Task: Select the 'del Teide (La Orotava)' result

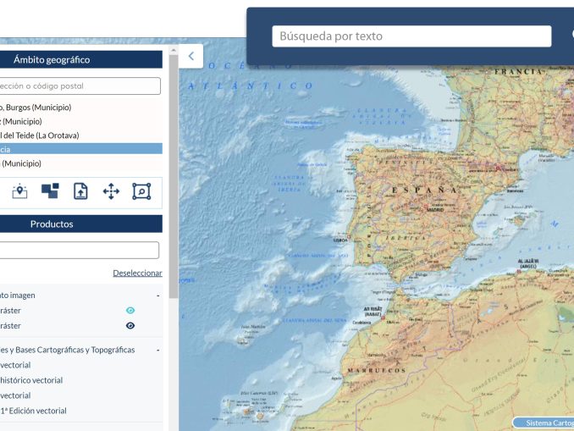Action: tap(40, 135)
